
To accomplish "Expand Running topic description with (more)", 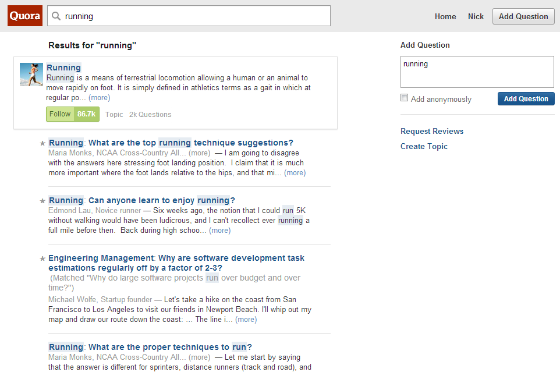I will pos(100,97).
